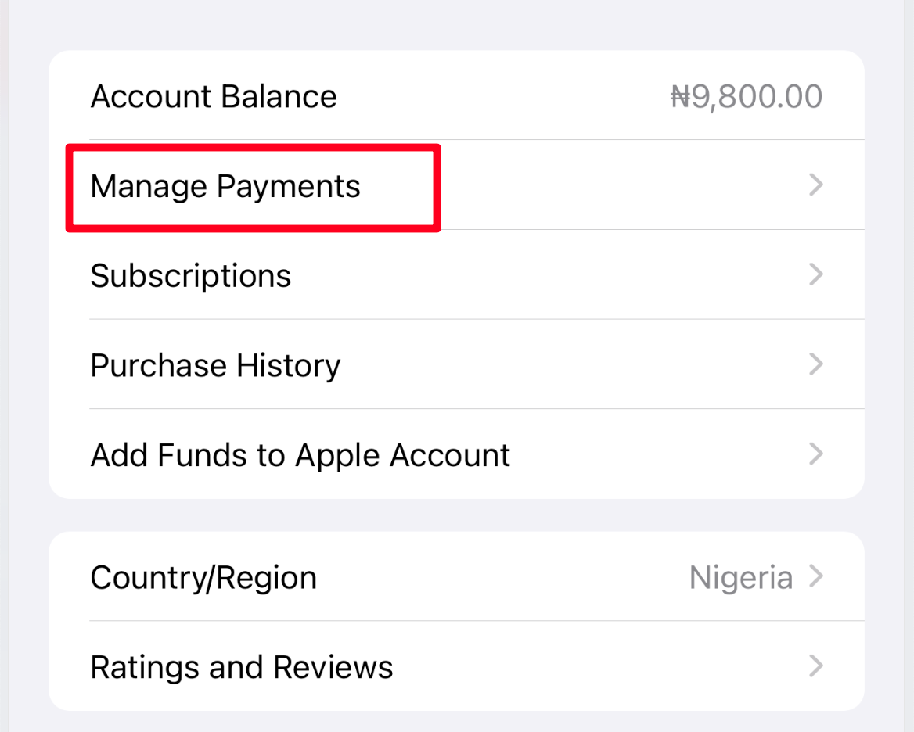Image resolution: width=914 pixels, height=732 pixels.
Task: Expand the chevron right of Nigeria
Action: tap(816, 576)
